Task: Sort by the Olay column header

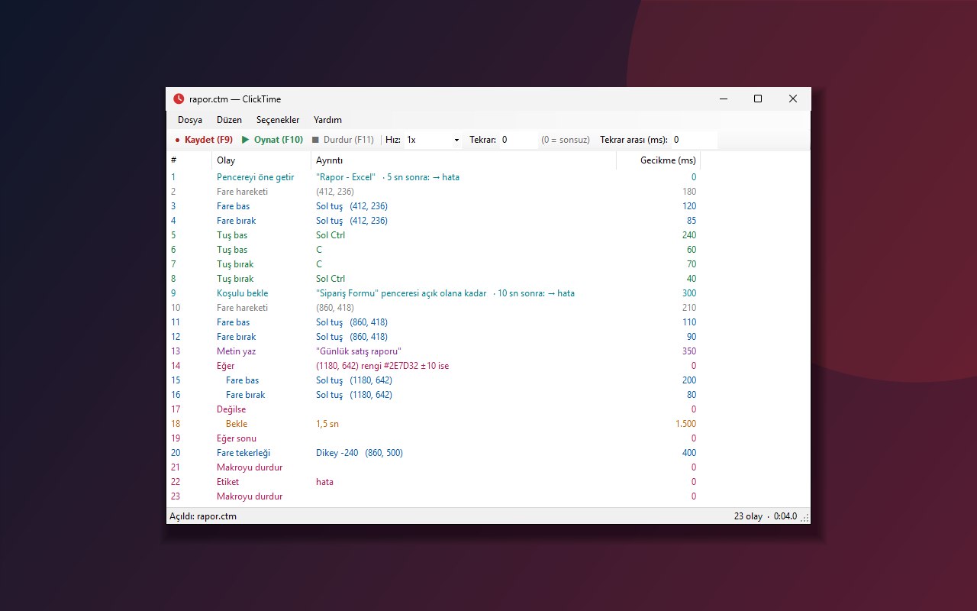Action: tap(262, 160)
